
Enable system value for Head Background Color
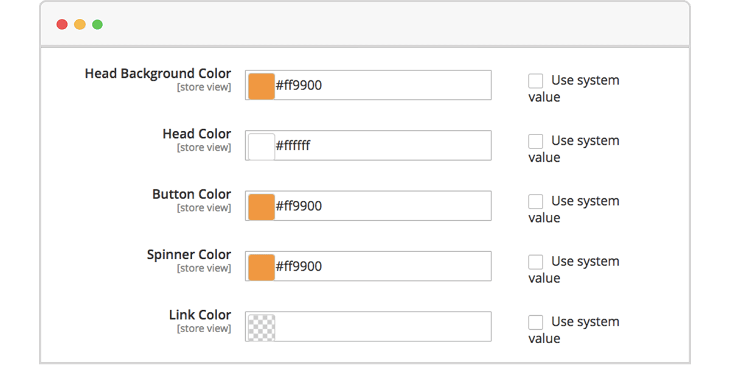pyautogui.click(x=536, y=81)
